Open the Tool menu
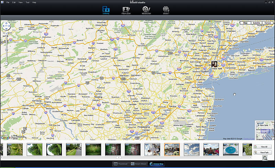Screen dimensions: 275x168 [x=27, y=2]
